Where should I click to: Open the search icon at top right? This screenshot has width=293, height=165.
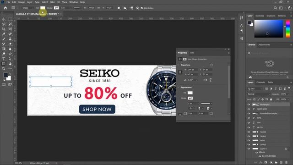click(275, 8)
